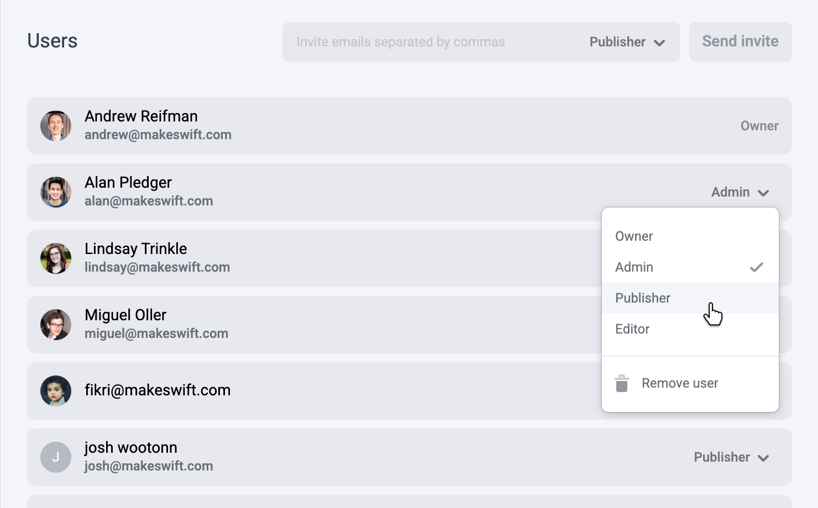
Task: Select Owner in the open role menu
Action: [x=633, y=236]
